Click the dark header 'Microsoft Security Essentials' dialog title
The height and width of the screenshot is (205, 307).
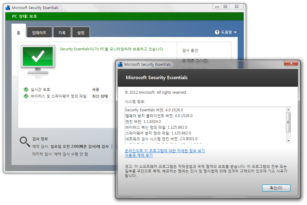(157, 78)
